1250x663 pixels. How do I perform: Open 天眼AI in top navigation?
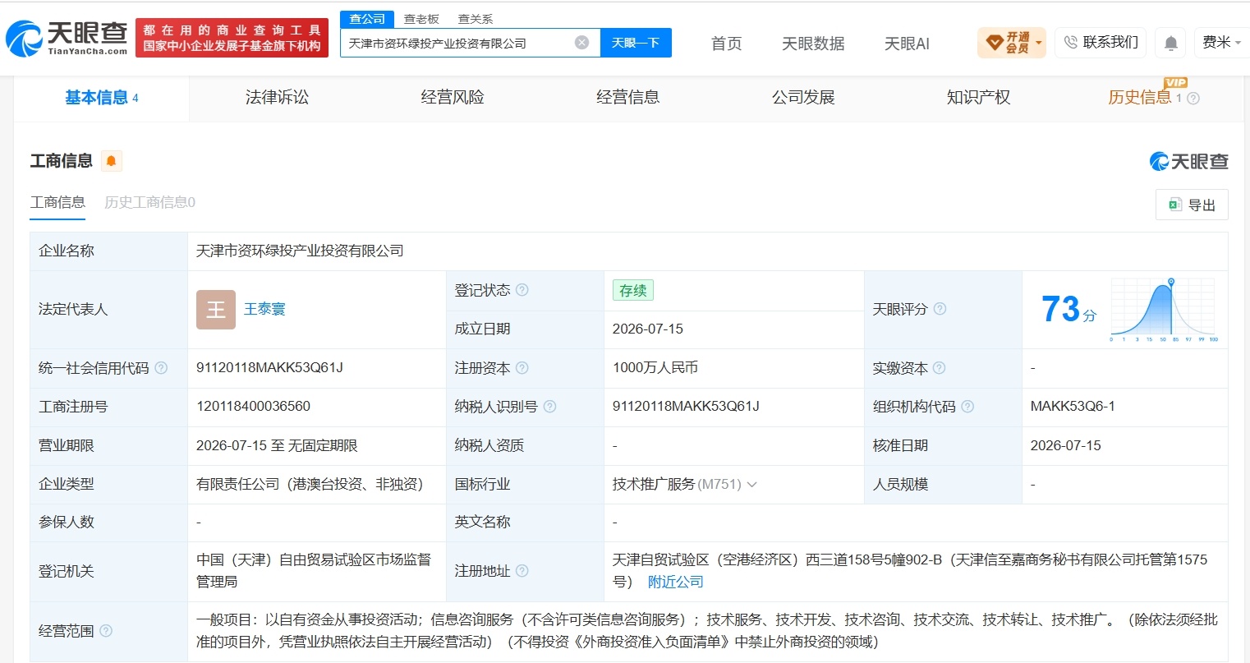907,44
